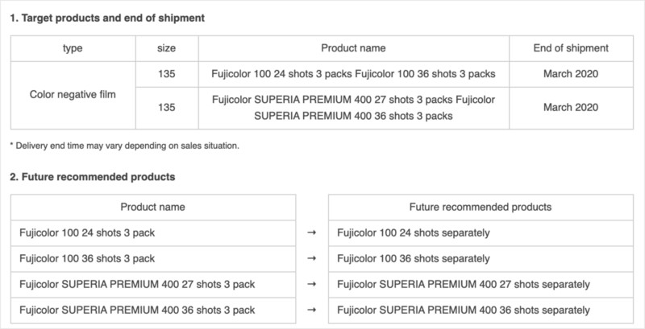Click the first March 2020 shipment date
Image resolution: width=645 pixels, height=329 pixels.
coord(571,74)
